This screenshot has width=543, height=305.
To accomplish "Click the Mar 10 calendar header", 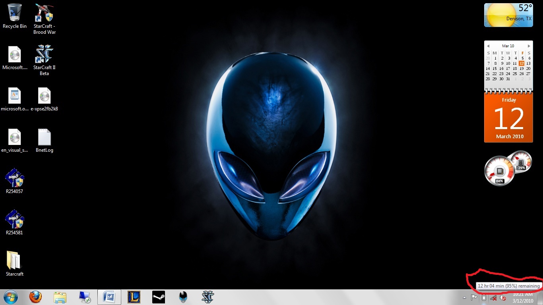I will 508,46.
